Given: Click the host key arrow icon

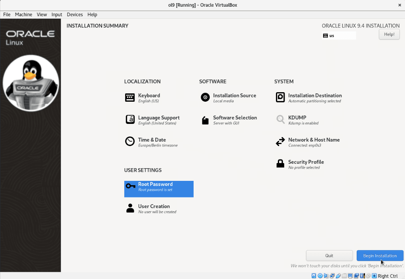Looking at the screenshot, I should tap(374, 276).
